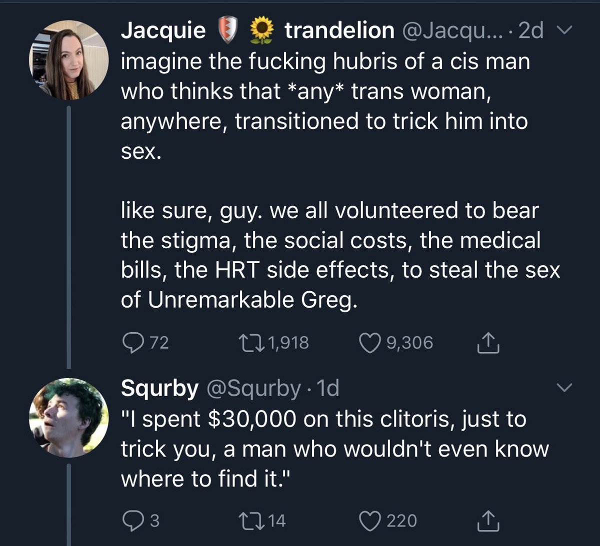Open the @Squrby handle link

pos(254,389)
